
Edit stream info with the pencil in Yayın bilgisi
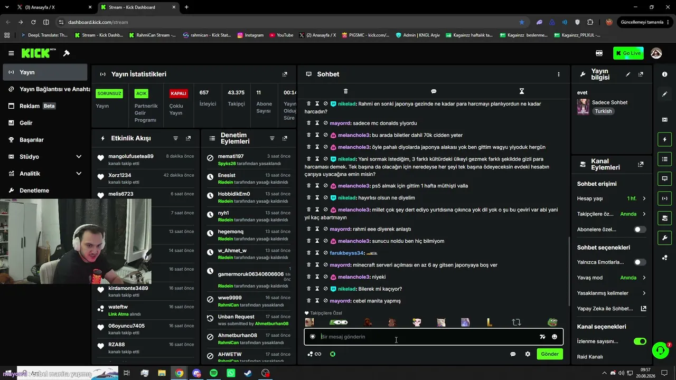[628, 74]
